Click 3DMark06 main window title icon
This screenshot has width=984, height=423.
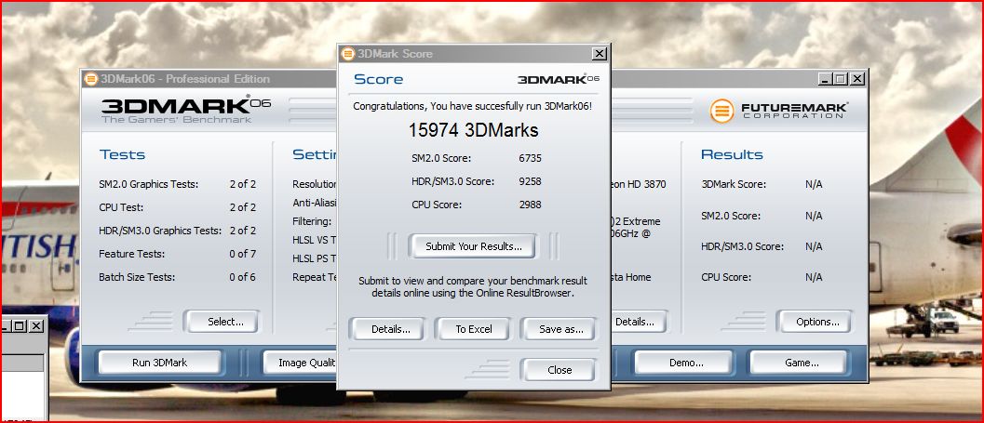tap(91, 79)
